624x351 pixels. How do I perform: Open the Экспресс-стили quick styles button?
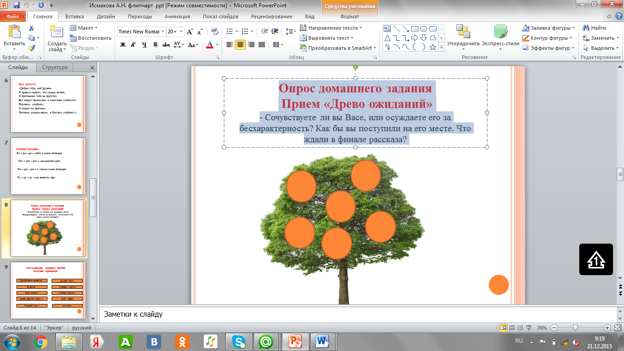[501, 37]
